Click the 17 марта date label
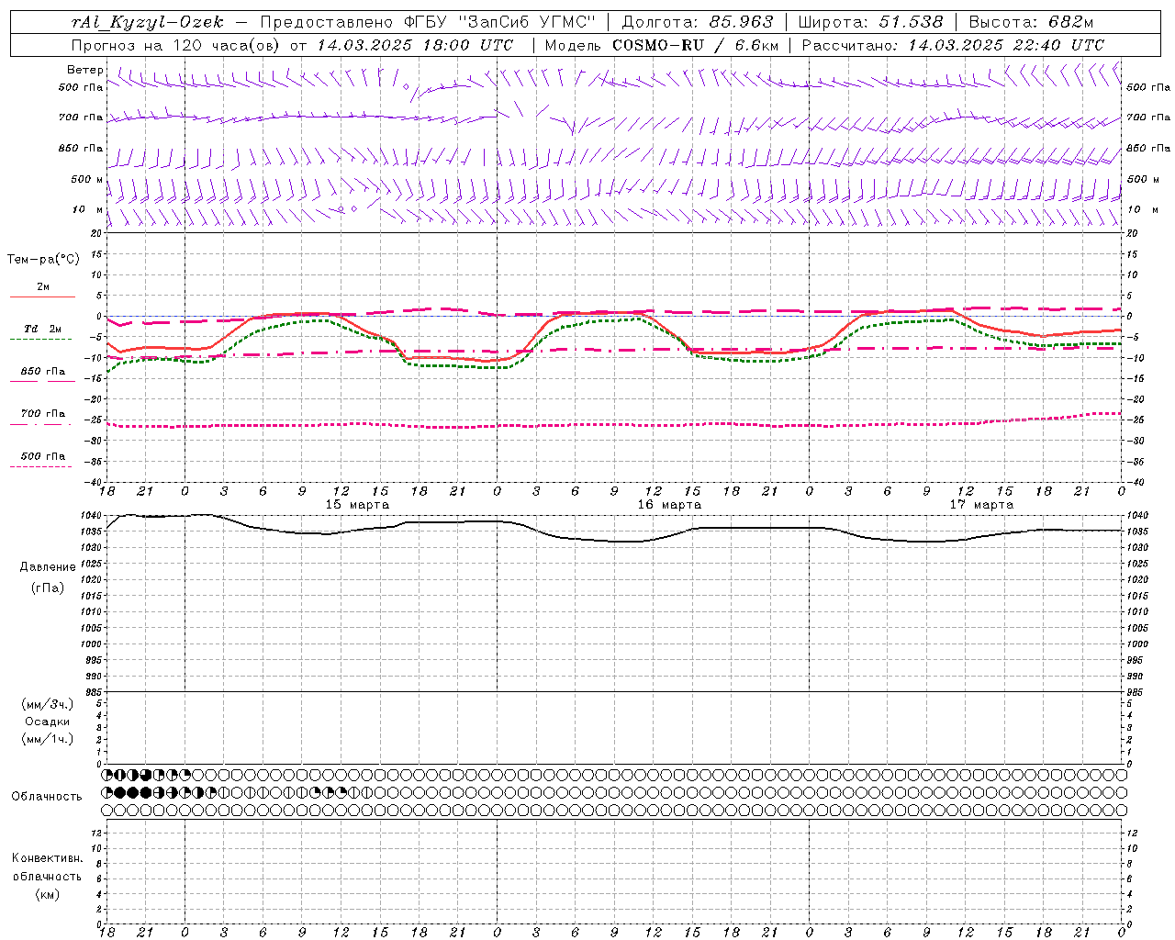 coord(981,505)
